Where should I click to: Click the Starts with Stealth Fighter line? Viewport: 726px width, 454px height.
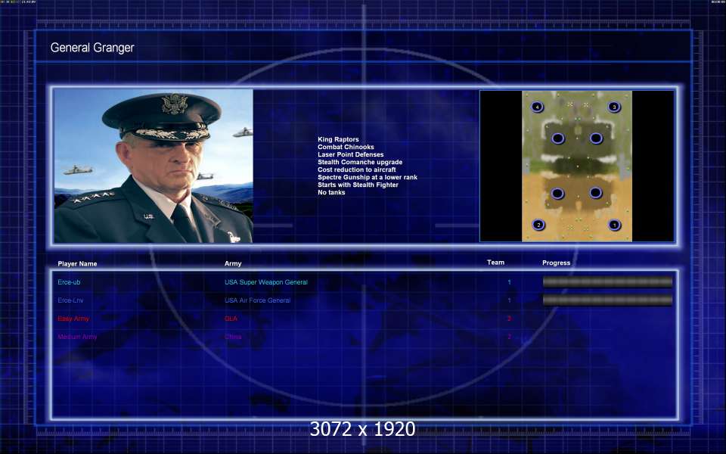(x=358, y=185)
